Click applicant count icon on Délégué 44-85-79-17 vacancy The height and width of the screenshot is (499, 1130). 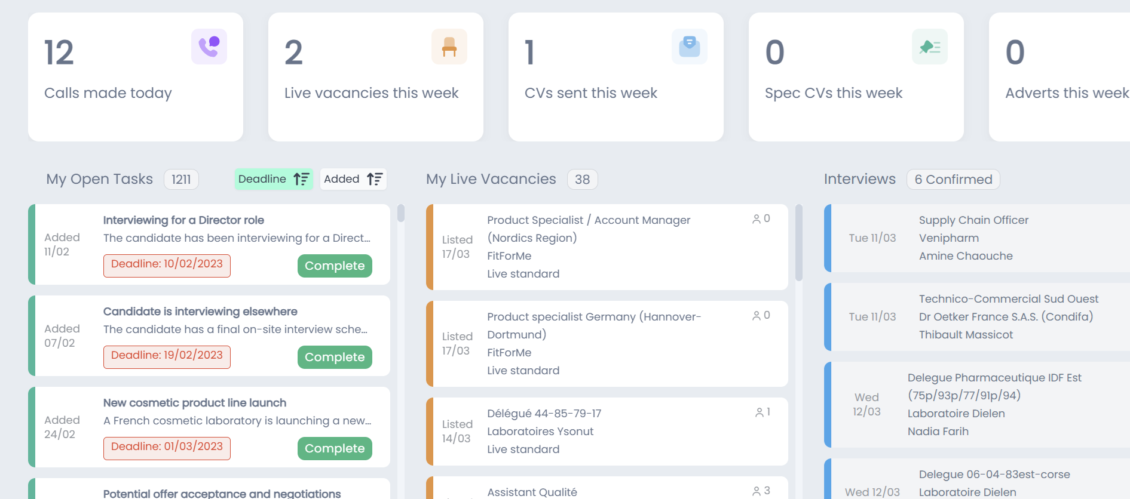[x=759, y=412]
